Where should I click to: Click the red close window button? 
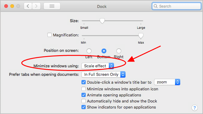[6, 6]
